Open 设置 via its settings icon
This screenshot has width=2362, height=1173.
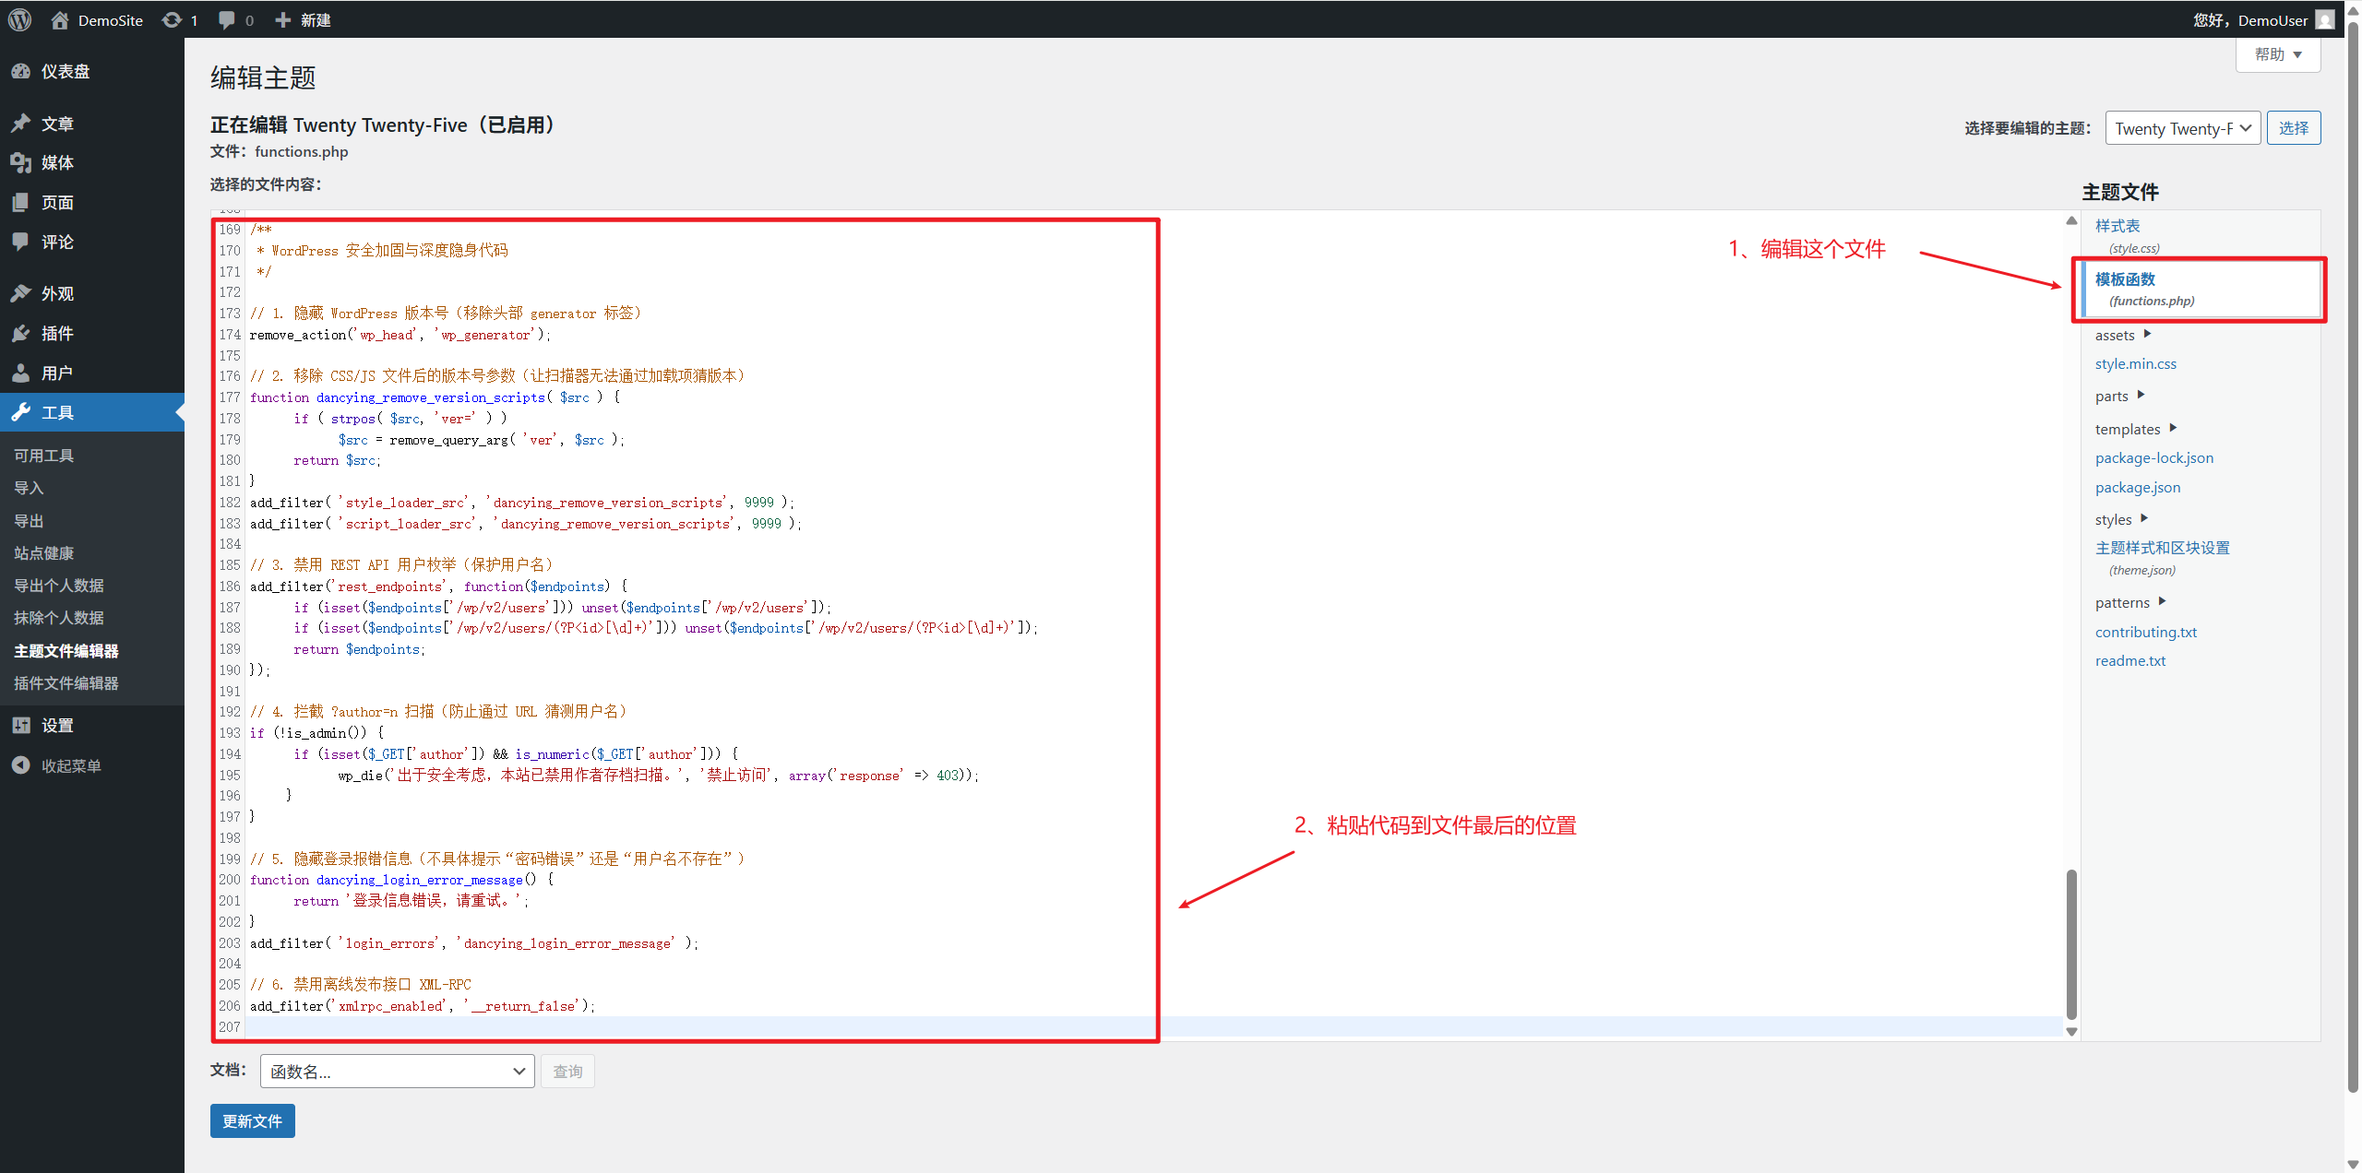pyautogui.click(x=21, y=725)
